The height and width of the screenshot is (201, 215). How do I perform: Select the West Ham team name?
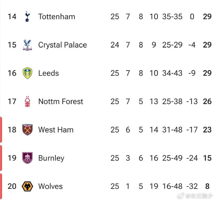click(56, 130)
